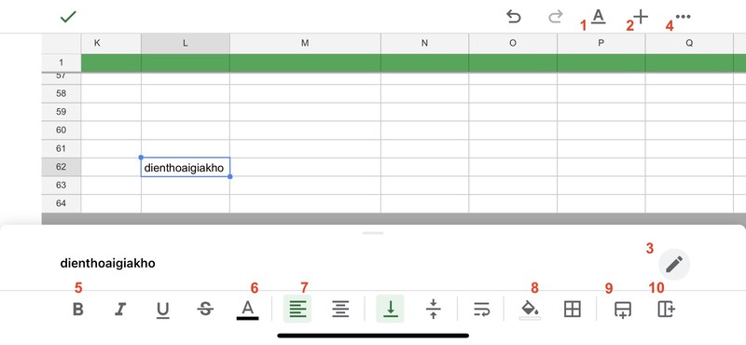
Task: Undo the last action
Action: pos(514,17)
